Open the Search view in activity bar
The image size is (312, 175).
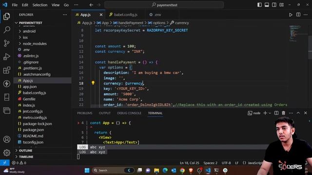[x=6, y=30]
